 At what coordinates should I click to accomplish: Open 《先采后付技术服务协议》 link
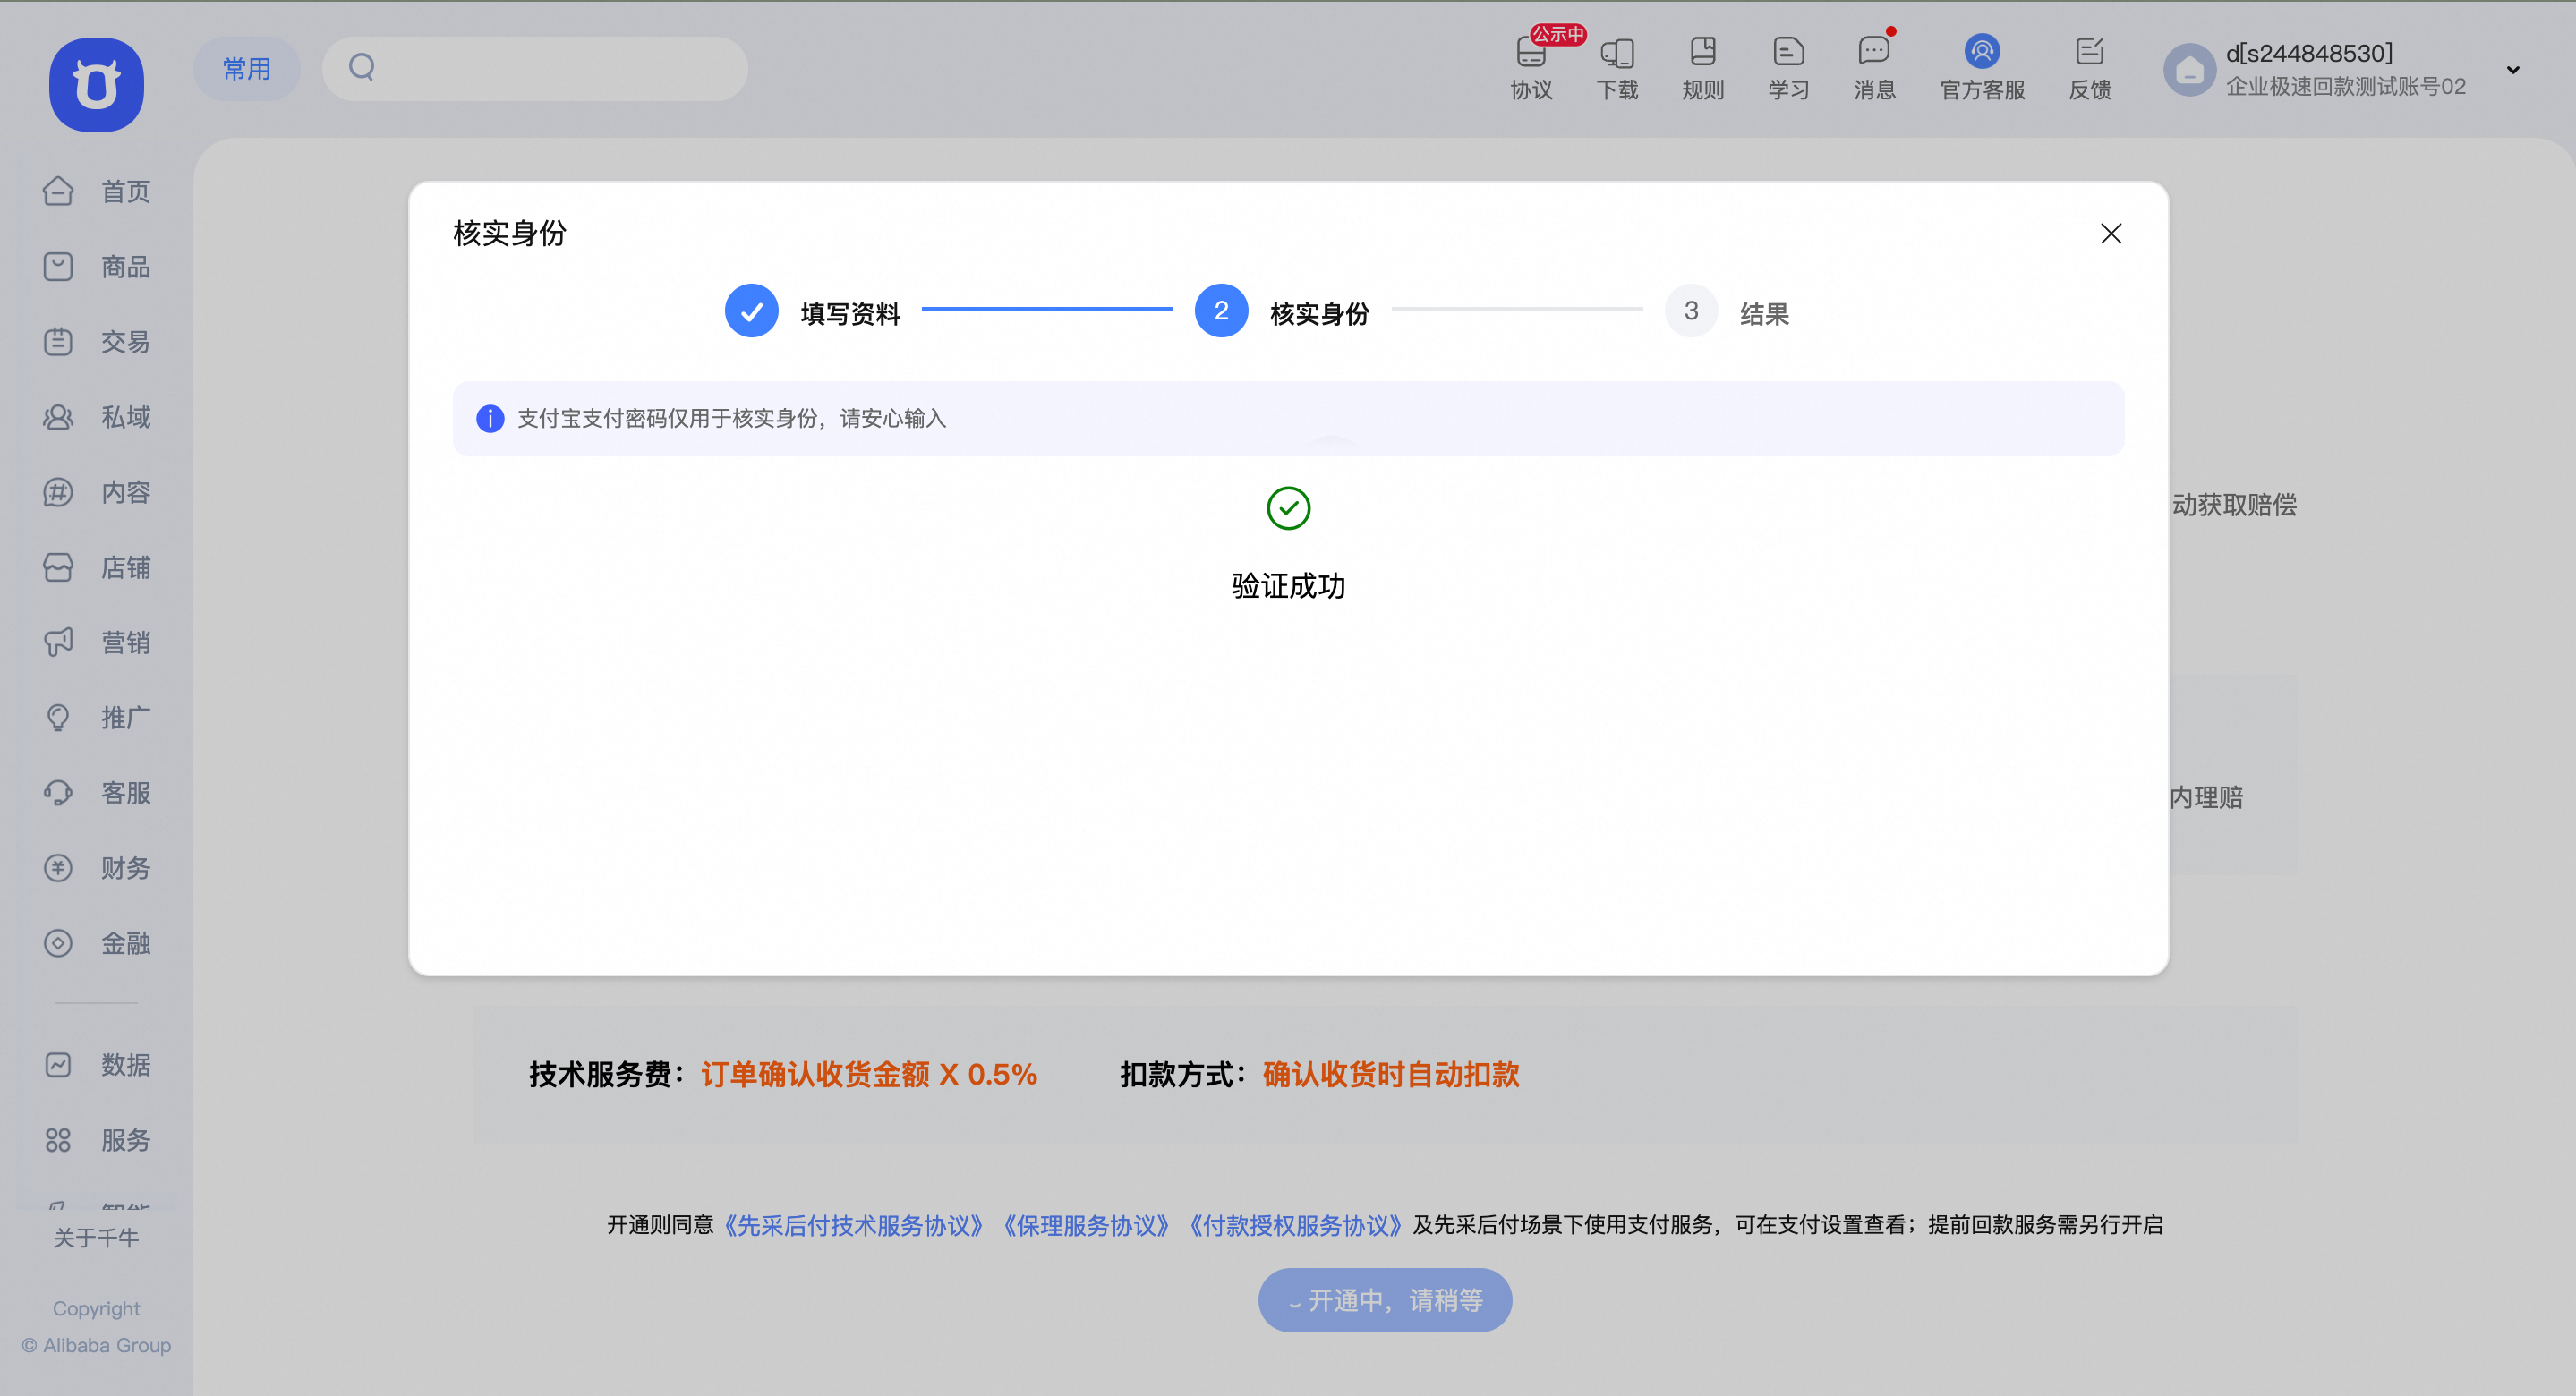pyautogui.click(x=853, y=1225)
